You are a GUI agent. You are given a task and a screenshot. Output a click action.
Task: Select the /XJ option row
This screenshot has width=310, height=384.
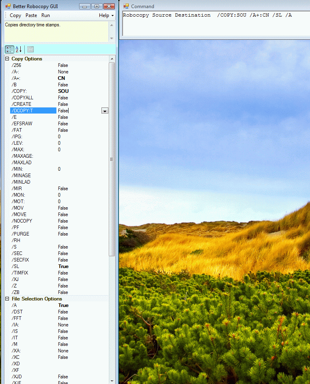60,279
